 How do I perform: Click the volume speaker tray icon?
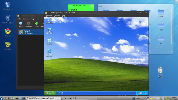coord(154,98)
